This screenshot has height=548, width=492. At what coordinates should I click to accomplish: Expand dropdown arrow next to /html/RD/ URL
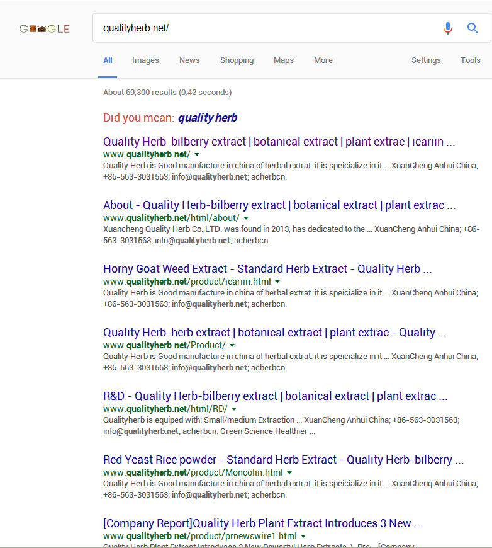234,409
